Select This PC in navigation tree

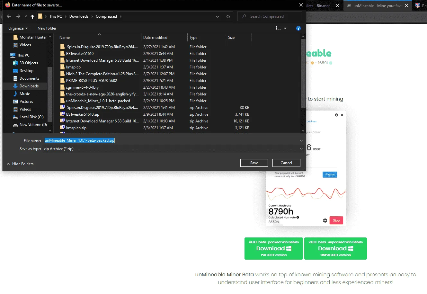[x=20, y=55]
